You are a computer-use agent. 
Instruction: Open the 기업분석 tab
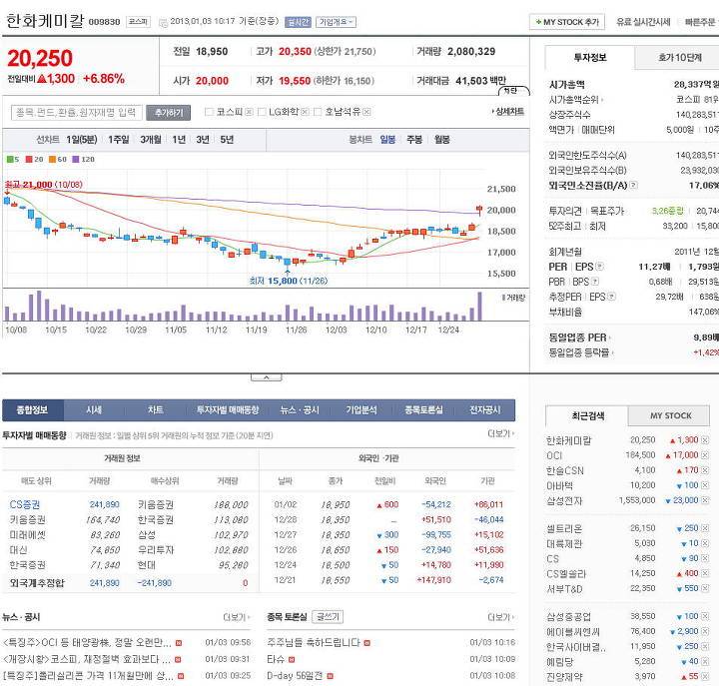pos(361,410)
